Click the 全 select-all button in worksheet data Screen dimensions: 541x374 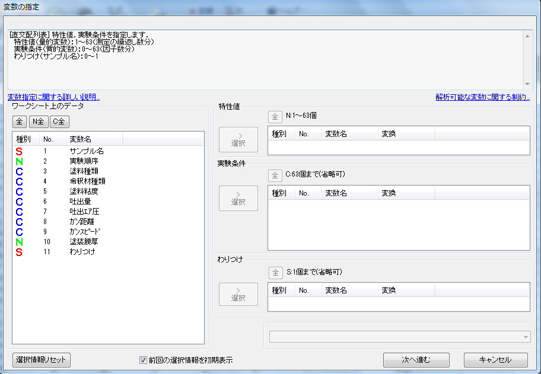coord(20,122)
